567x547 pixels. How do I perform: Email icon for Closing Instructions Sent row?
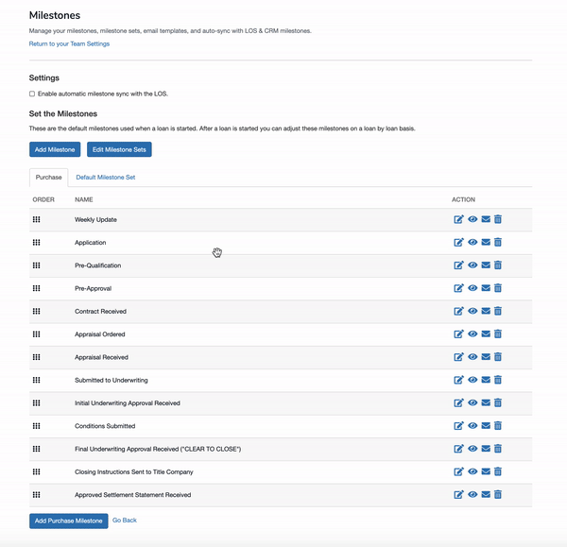[486, 471]
